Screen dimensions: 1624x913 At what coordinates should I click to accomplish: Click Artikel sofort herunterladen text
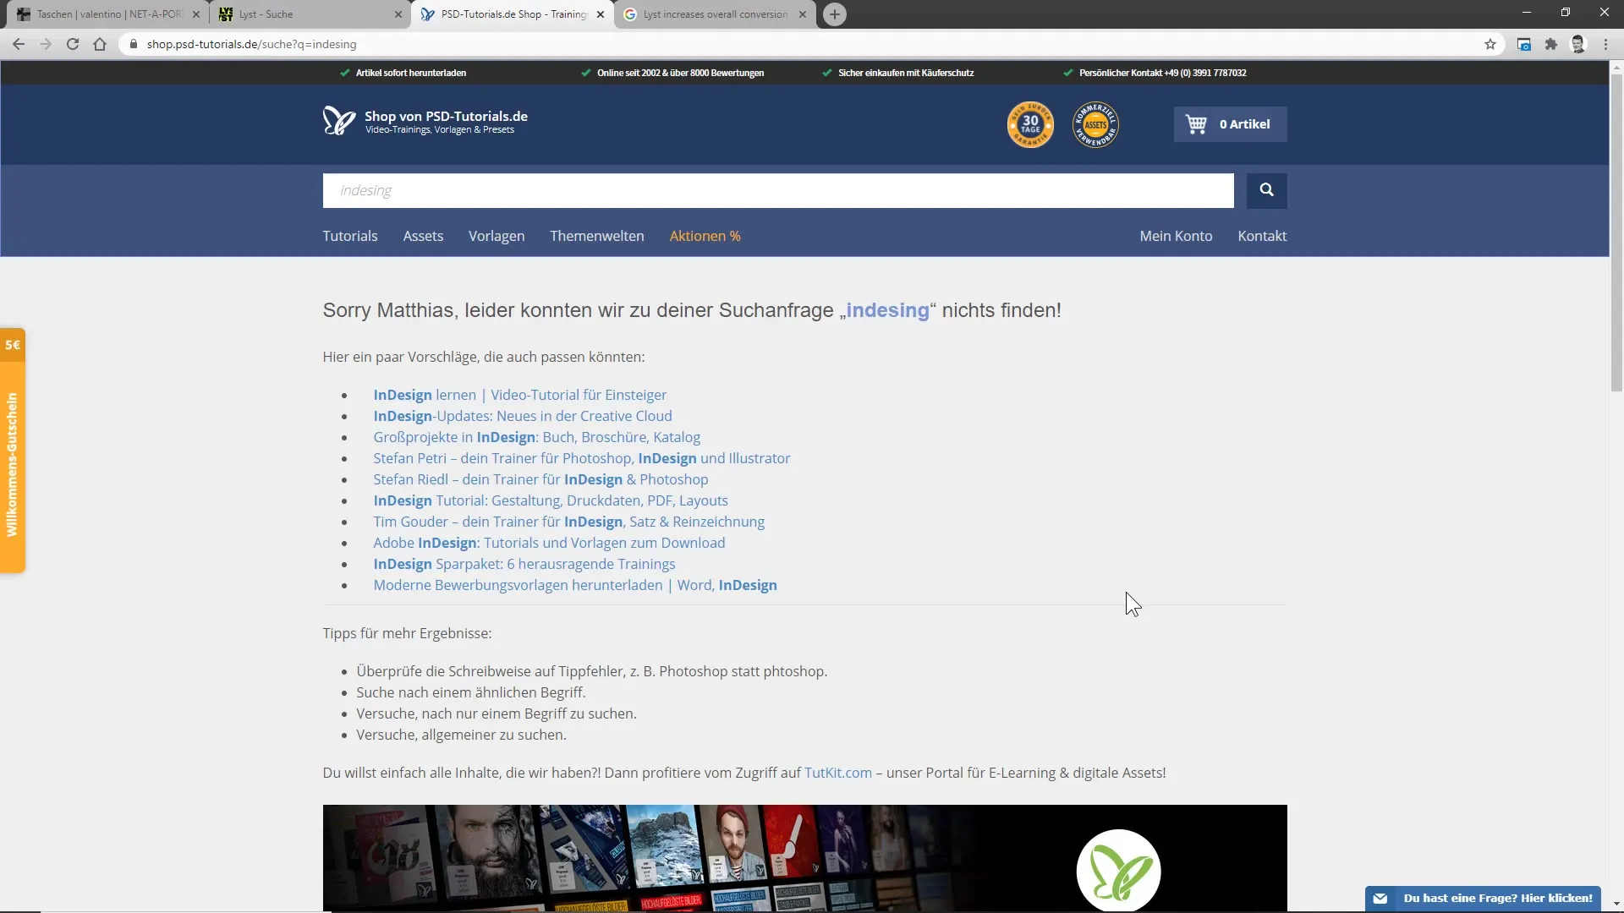coord(410,73)
